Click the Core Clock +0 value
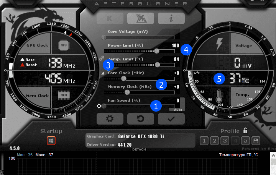Image resolution: width=276 pixels, height=175 pixels. tap(177, 73)
